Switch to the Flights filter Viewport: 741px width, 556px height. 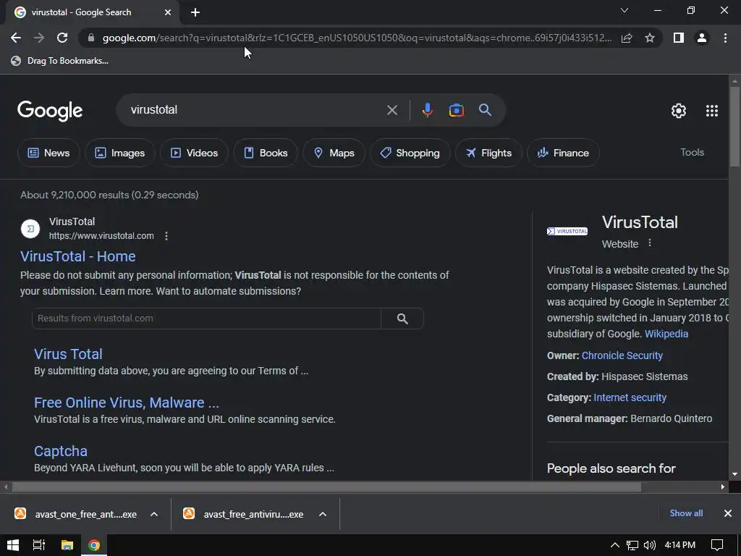[488, 153]
